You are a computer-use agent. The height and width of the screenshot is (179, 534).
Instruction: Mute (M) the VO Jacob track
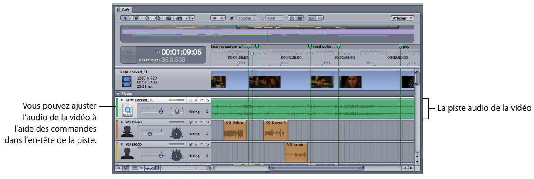pos(202,145)
